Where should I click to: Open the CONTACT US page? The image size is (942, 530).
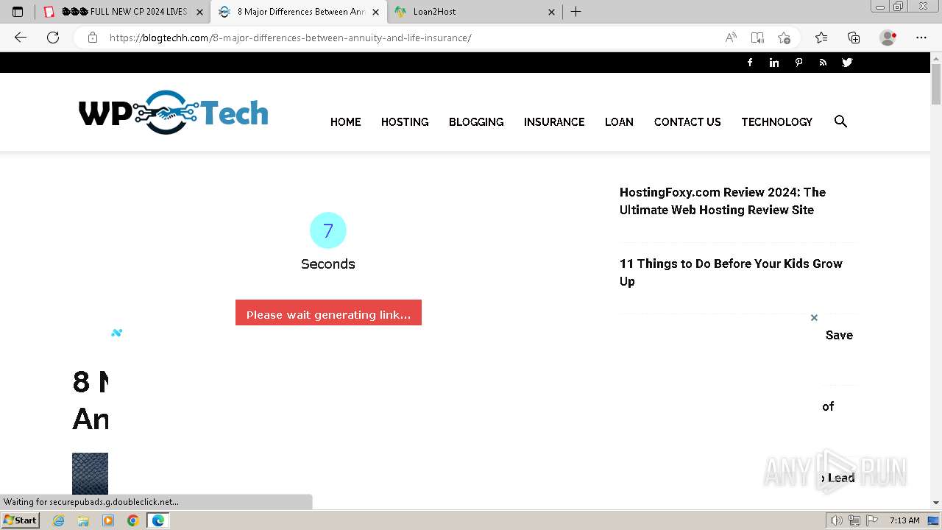687,122
